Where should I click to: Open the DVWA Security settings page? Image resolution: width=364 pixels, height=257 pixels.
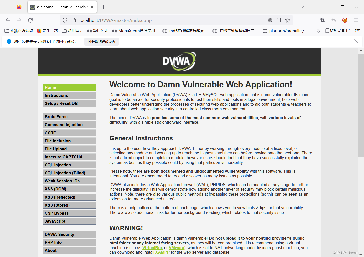[69, 234]
